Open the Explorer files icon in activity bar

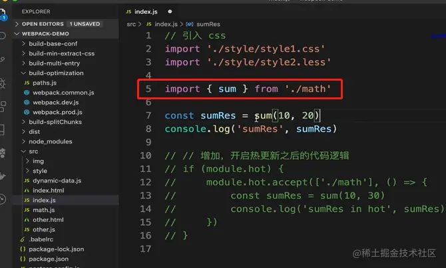point(2,14)
